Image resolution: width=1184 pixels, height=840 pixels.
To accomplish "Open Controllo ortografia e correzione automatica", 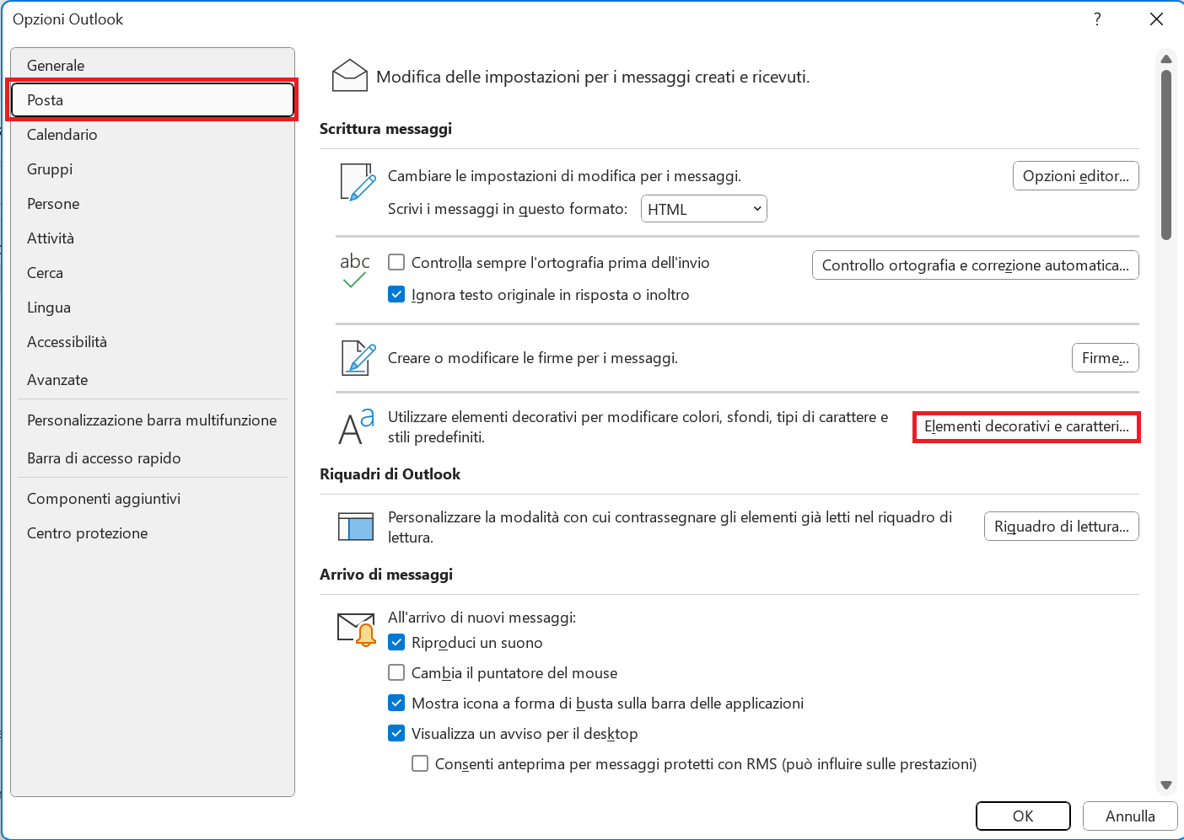I will click(x=975, y=265).
